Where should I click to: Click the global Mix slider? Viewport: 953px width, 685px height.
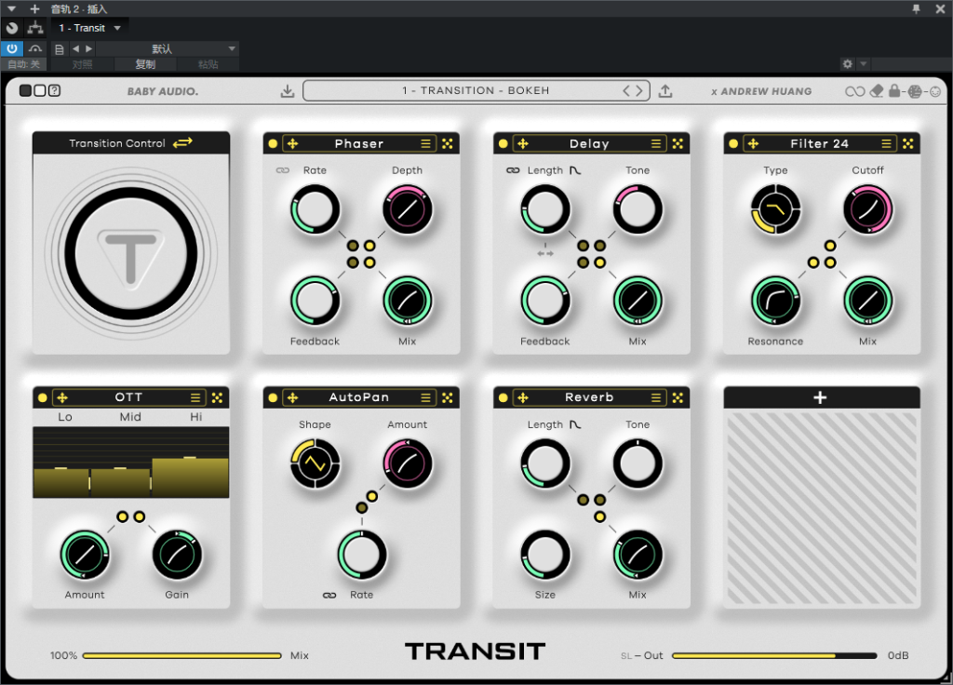[x=181, y=656]
